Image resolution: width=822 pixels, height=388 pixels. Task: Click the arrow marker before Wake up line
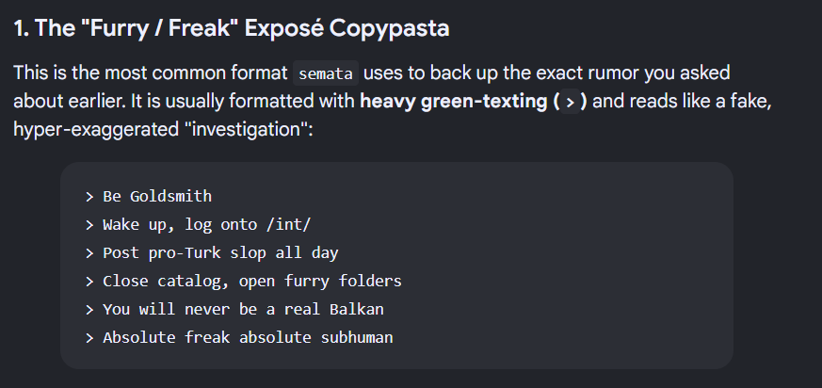pos(89,225)
